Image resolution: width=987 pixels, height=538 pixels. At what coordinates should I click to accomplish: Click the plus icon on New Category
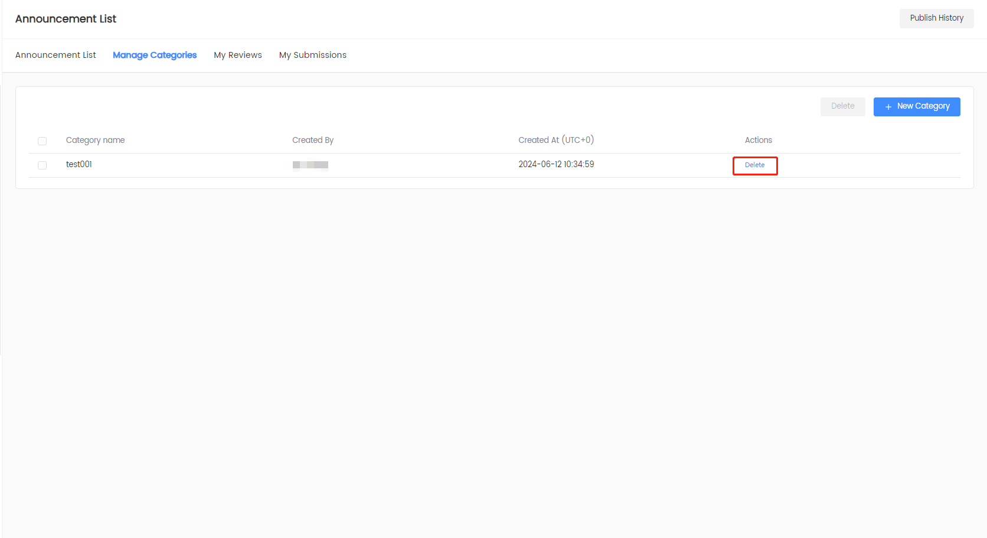[888, 107]
